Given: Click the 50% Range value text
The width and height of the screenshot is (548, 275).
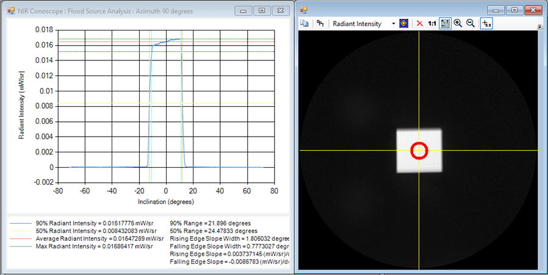Looking at the screenshot, I should point(214,231).
